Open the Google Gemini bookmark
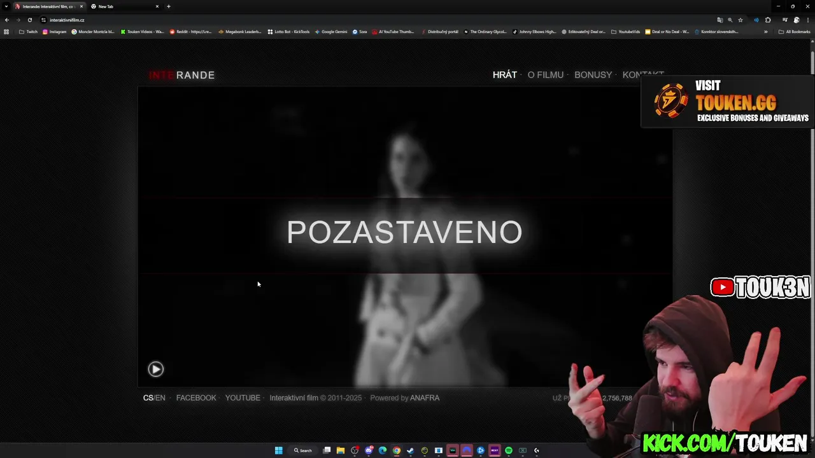 coord(331,31)
